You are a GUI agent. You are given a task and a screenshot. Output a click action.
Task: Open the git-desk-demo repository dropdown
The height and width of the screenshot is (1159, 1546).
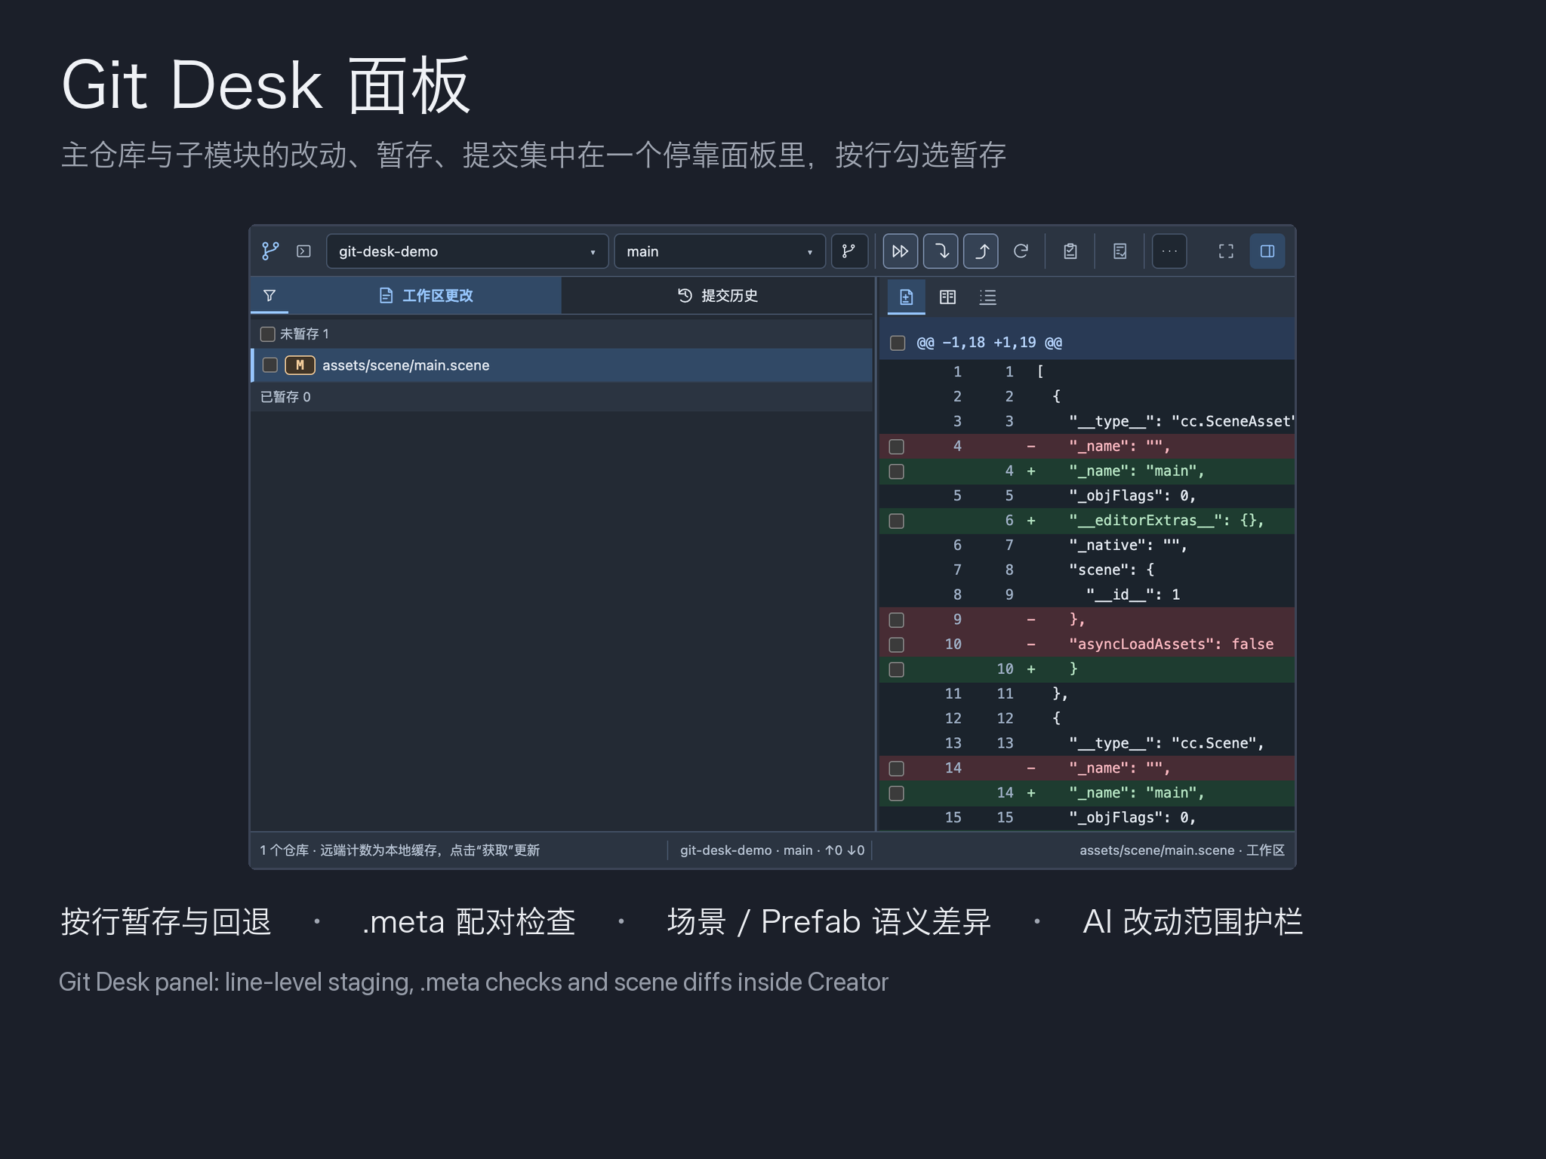pos(467,251)
